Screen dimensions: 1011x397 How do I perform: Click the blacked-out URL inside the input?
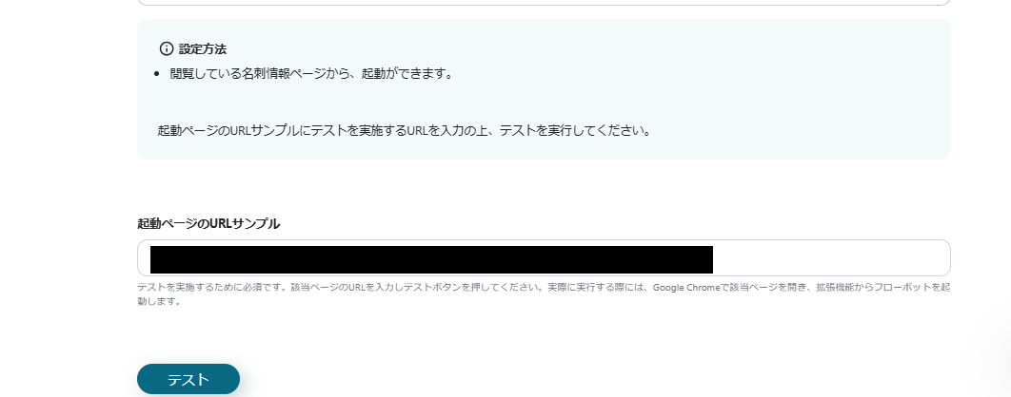431,259
